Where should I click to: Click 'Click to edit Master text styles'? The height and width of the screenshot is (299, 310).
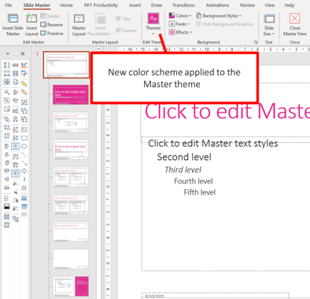(213, 144)
